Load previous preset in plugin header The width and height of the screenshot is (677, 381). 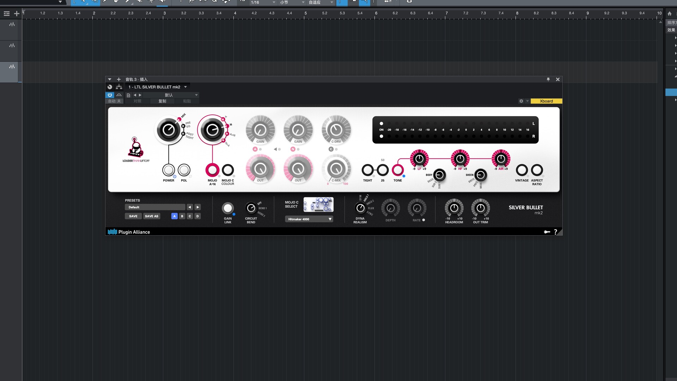pos(135,95)
